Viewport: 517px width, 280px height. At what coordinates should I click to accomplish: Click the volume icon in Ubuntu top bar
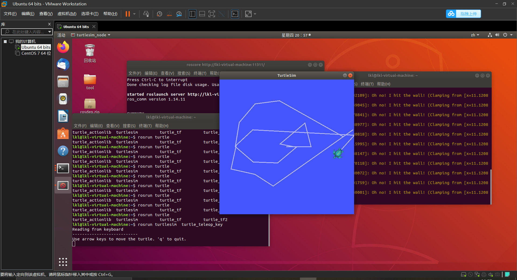point(497,35)
